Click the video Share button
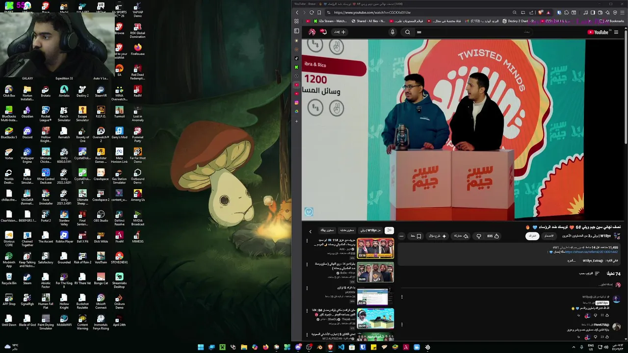 click(x=461, y=236)
